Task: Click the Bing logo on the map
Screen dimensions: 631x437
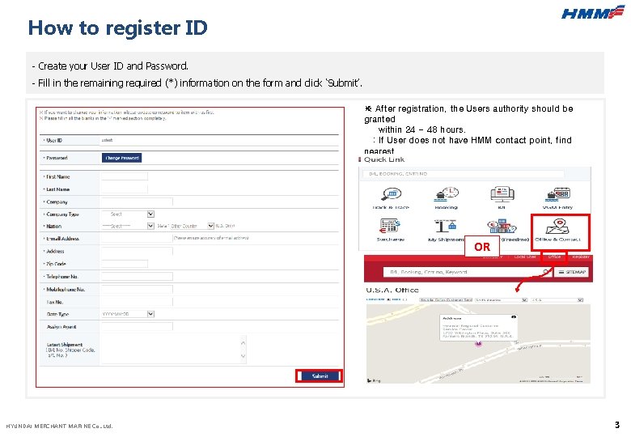Action: click(374, 380)
